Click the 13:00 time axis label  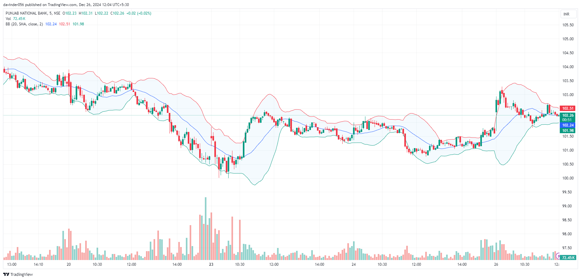click(12, 264)
